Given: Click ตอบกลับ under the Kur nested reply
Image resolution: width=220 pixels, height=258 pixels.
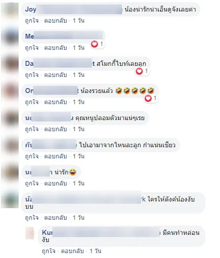Looking at the screenshot, I should point(72,251).
